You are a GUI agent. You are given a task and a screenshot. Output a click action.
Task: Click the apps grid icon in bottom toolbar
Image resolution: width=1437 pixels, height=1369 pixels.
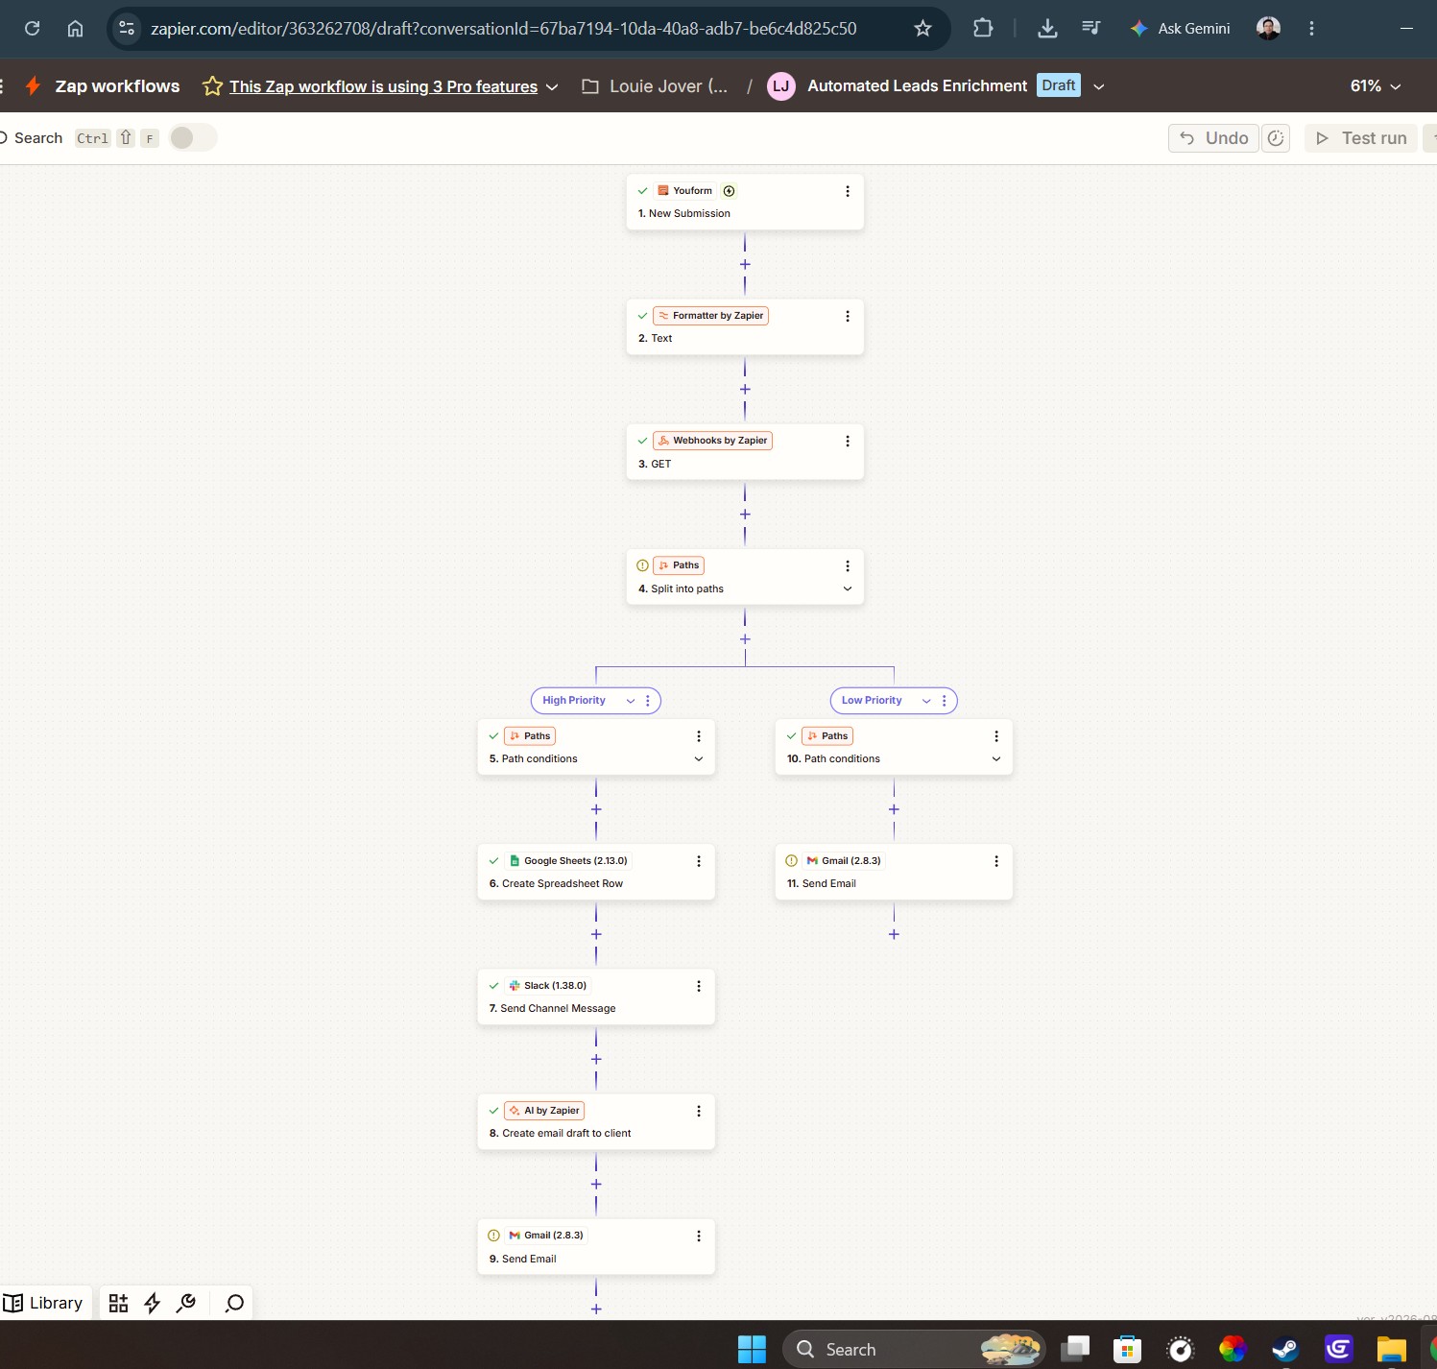tap(118, 1303)
